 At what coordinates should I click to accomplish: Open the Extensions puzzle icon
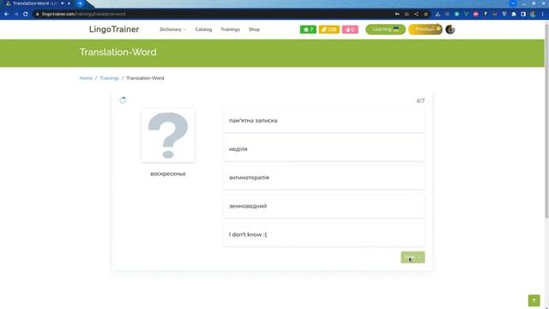coord(514,14)
